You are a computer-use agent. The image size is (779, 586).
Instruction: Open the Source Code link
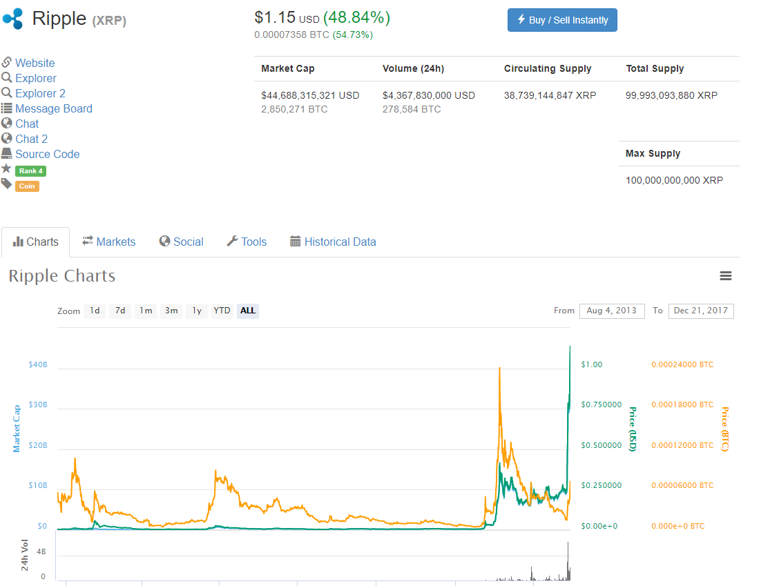[47, 154]
